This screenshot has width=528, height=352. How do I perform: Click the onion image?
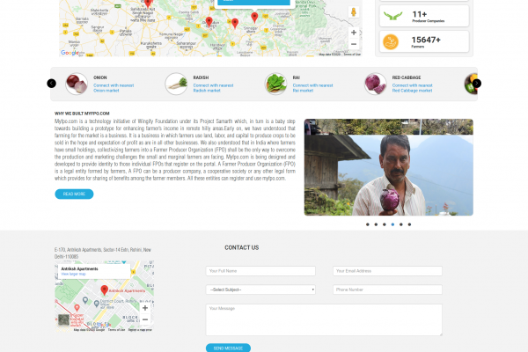click(x=77, y=84)
